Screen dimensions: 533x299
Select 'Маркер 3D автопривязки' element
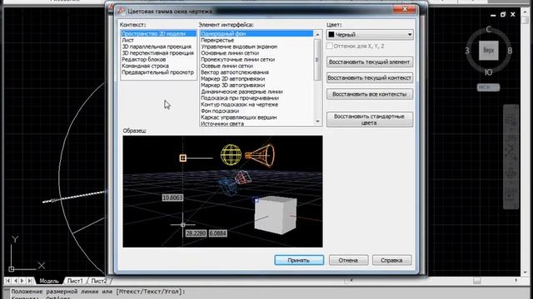[233, 85]
